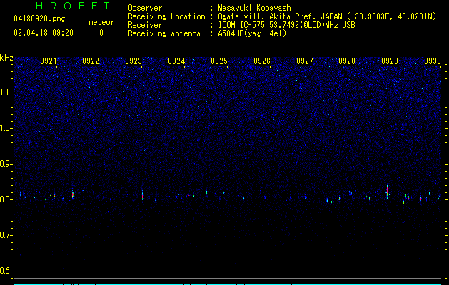Screen dimensions: 449x285
Task: Click the Receiver field label
Action: tap(145, 25)
